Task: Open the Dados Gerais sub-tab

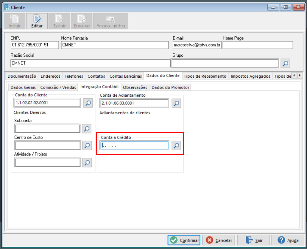Action: 23,87
